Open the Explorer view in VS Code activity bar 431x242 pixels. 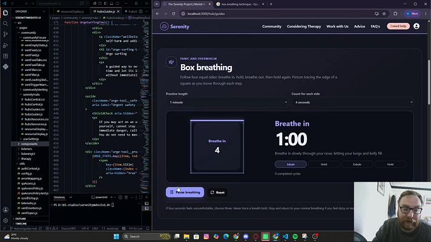5,13
